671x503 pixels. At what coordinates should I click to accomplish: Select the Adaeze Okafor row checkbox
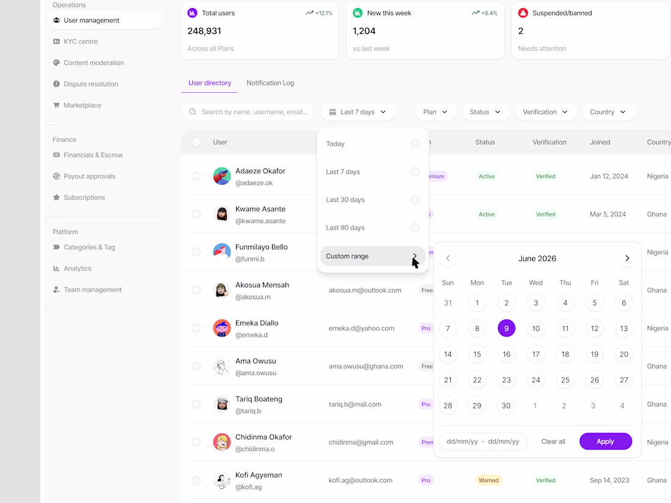click(x=196, y=176)
